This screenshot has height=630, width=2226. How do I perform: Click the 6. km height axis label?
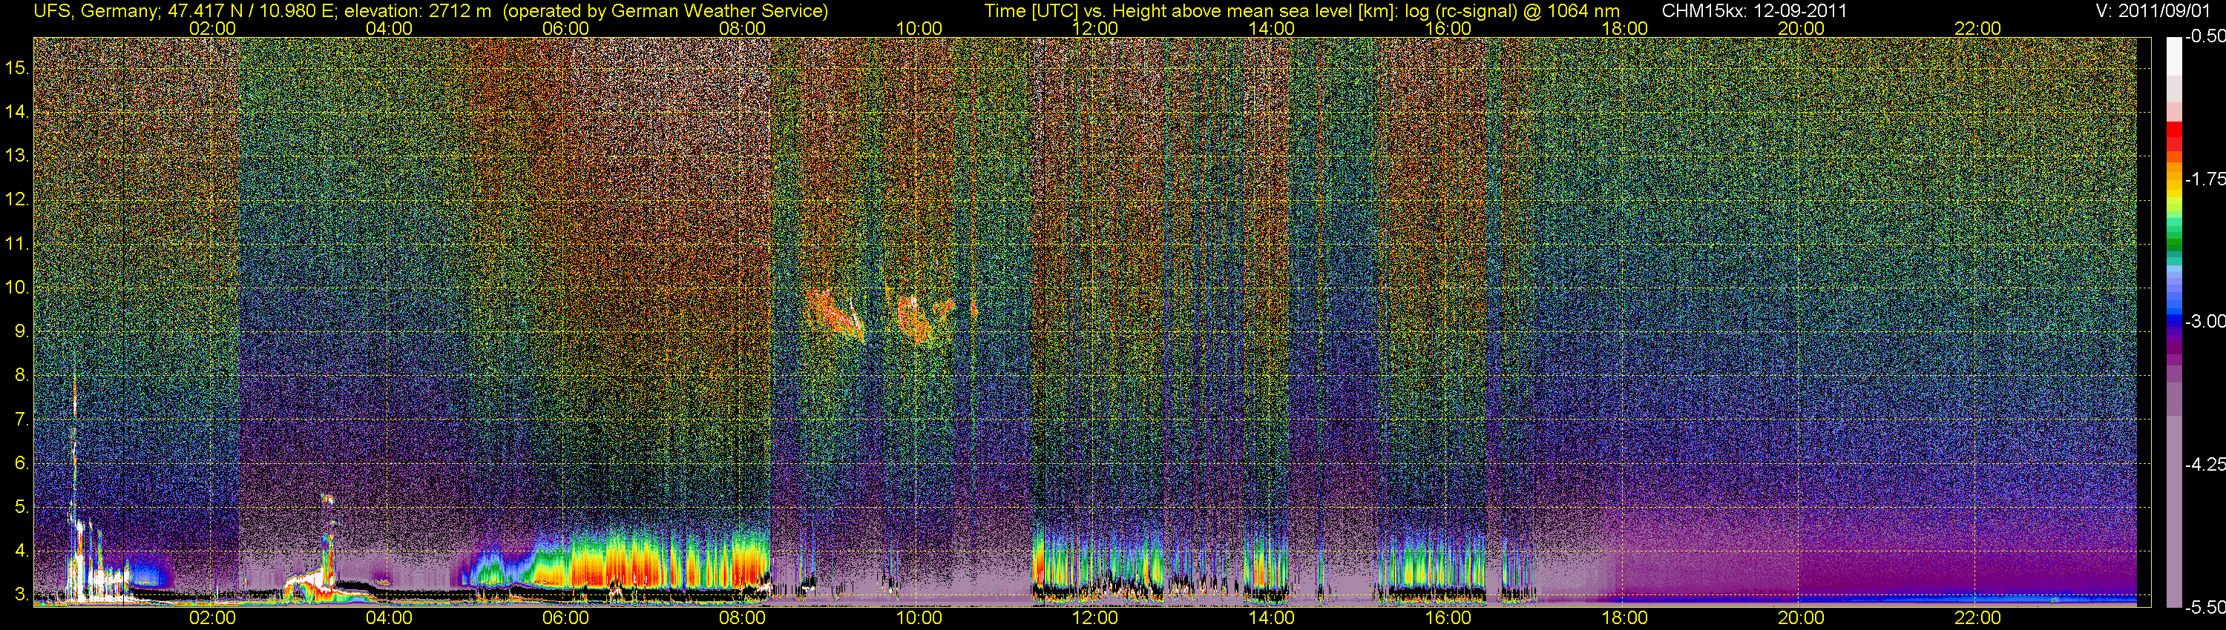click(21, 462)
